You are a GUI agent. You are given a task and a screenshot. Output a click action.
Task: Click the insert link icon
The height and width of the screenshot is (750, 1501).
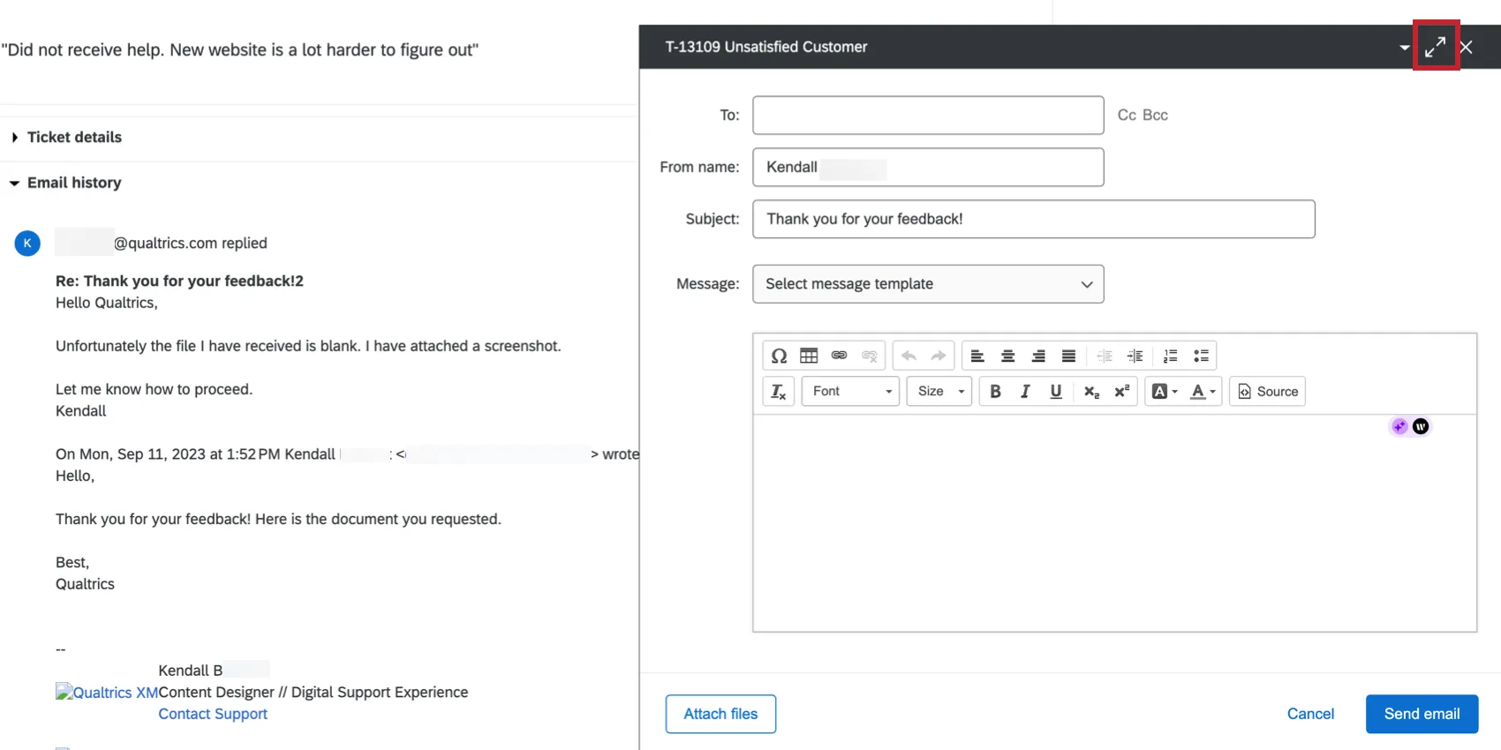[x=839, y=356]
